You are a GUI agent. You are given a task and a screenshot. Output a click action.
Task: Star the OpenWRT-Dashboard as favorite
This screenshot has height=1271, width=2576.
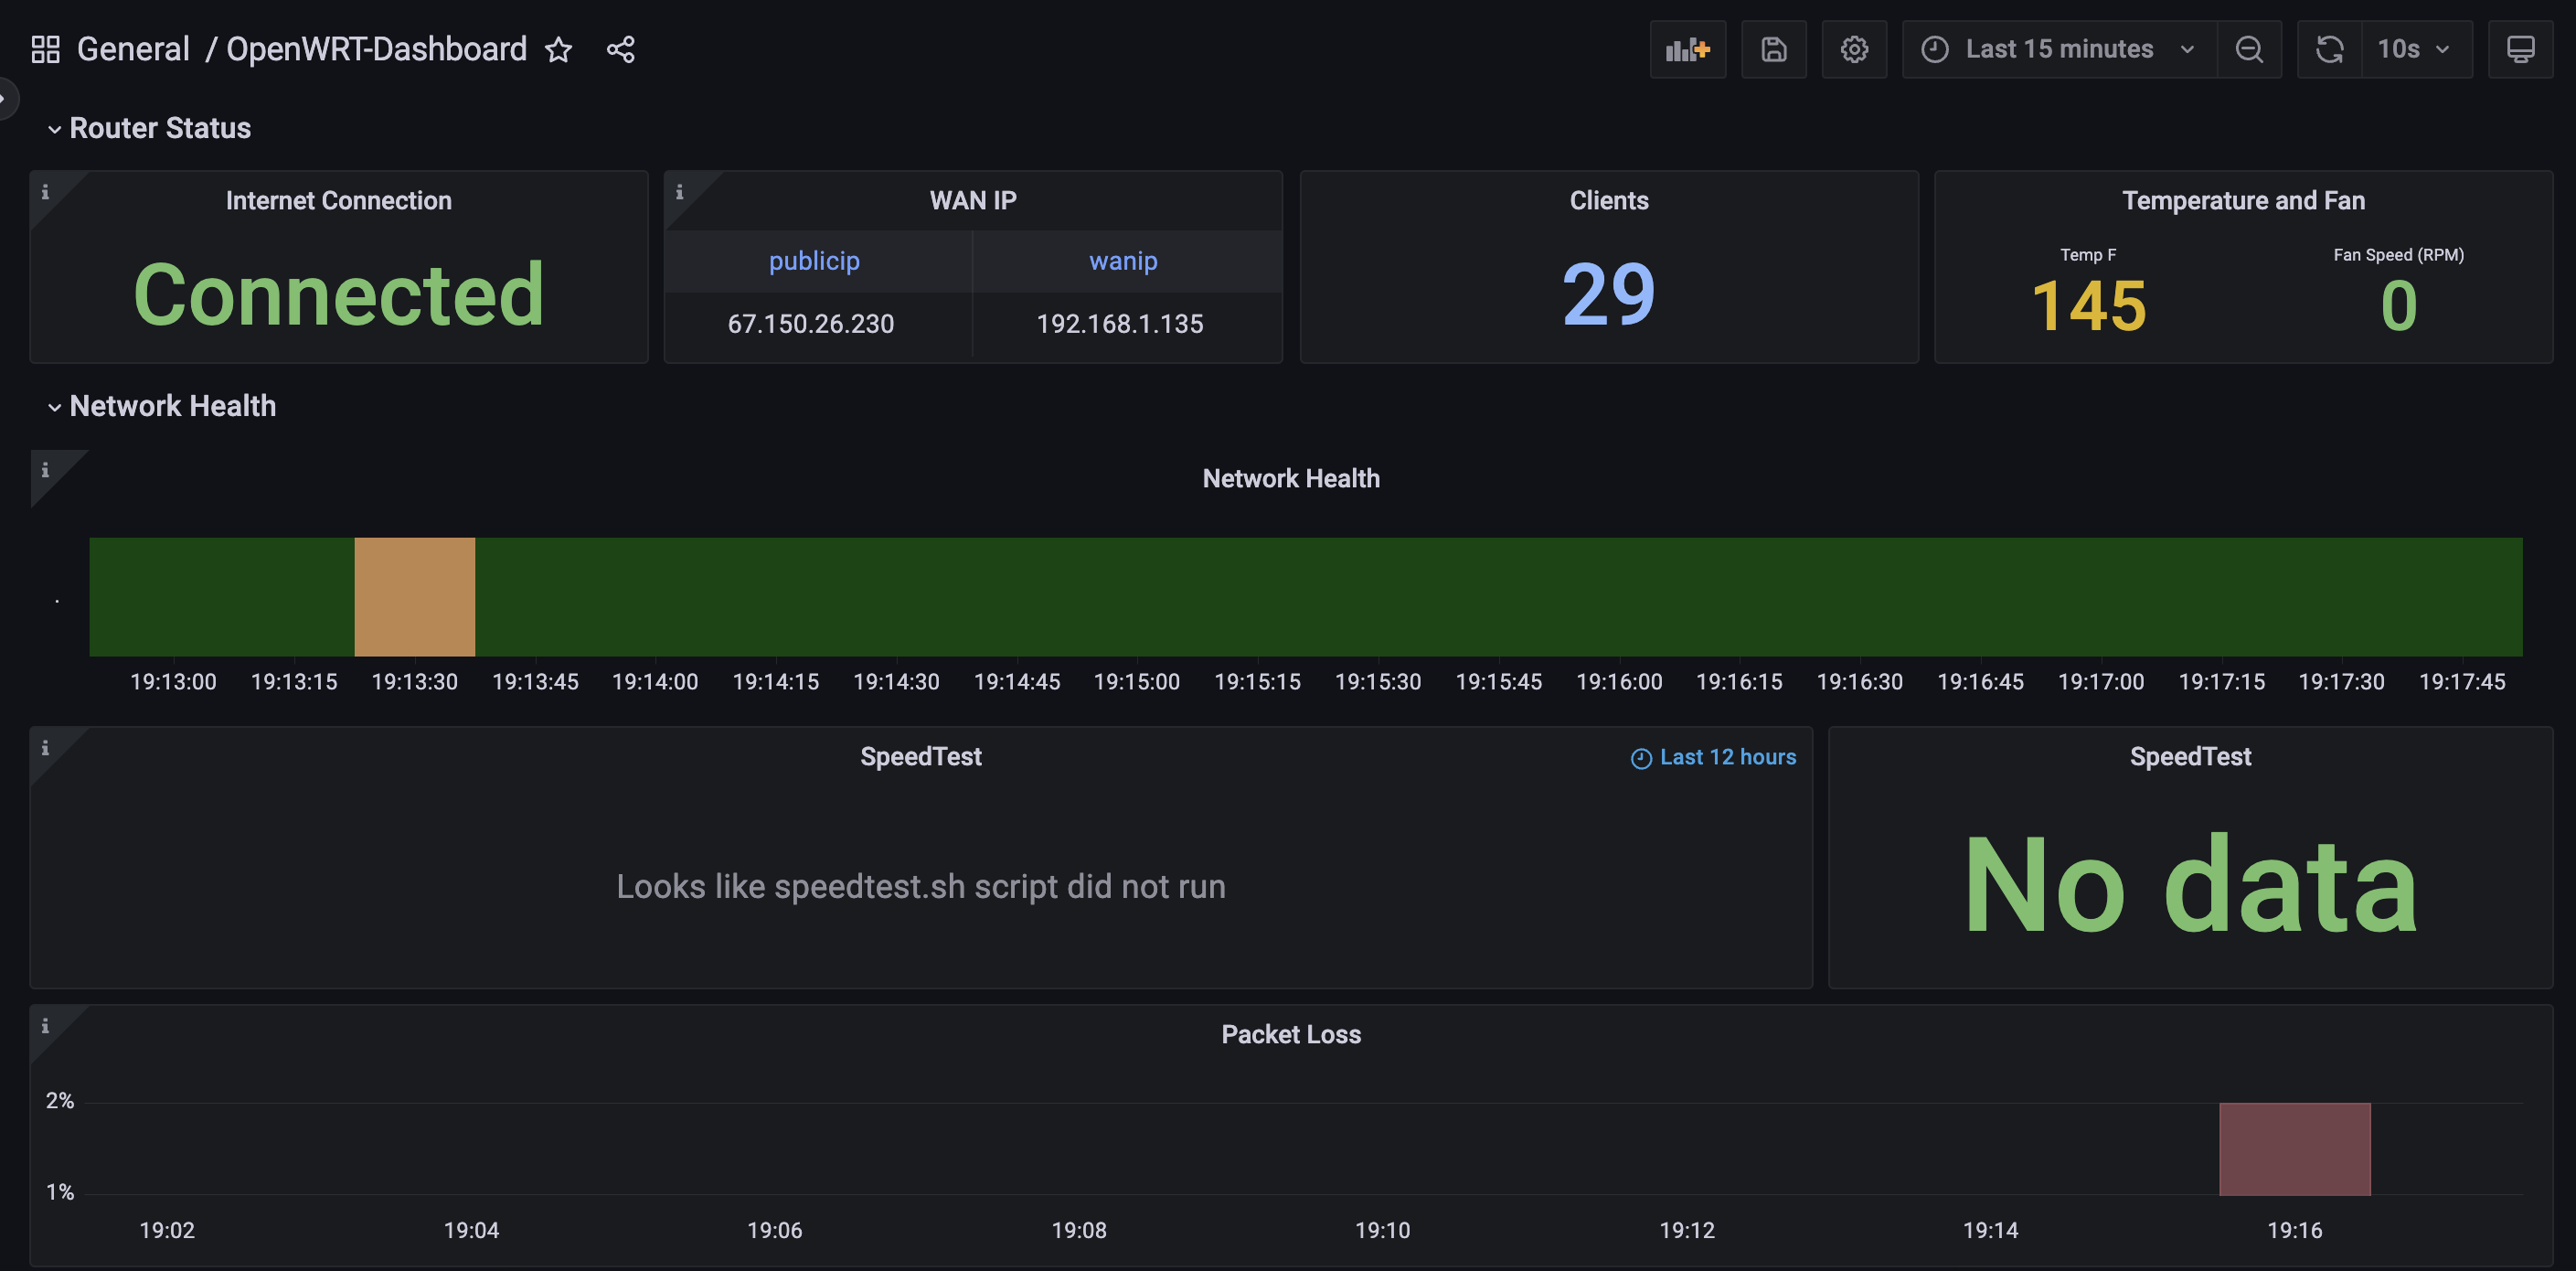[x=558, y=49]
